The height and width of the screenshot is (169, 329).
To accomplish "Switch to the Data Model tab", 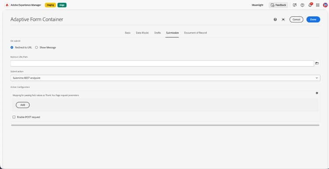I will coord(142,33).
